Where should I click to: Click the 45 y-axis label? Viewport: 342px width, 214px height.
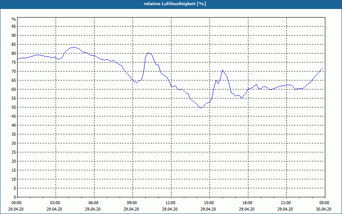pos(14,116)
